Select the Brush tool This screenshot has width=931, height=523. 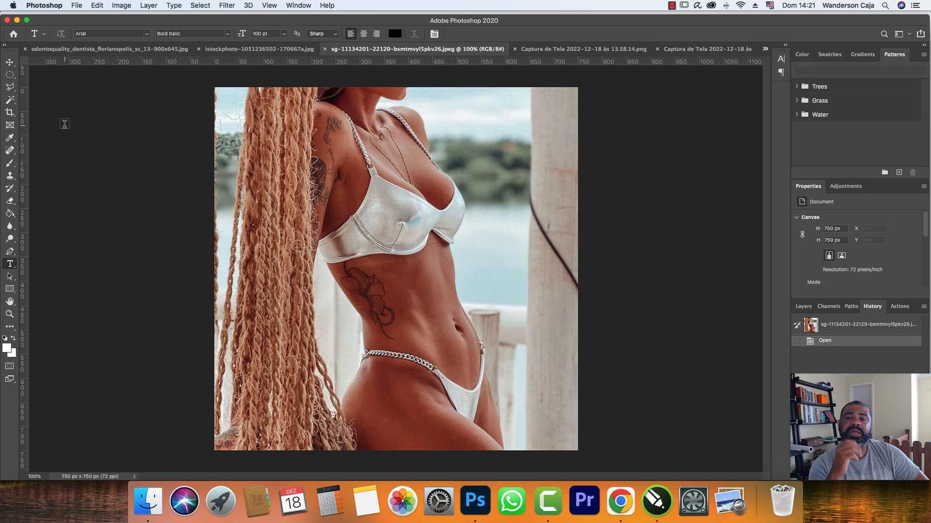(x=10, y=163)
